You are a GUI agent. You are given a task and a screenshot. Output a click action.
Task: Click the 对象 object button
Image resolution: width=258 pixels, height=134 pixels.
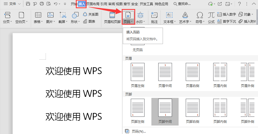point(246,14)
